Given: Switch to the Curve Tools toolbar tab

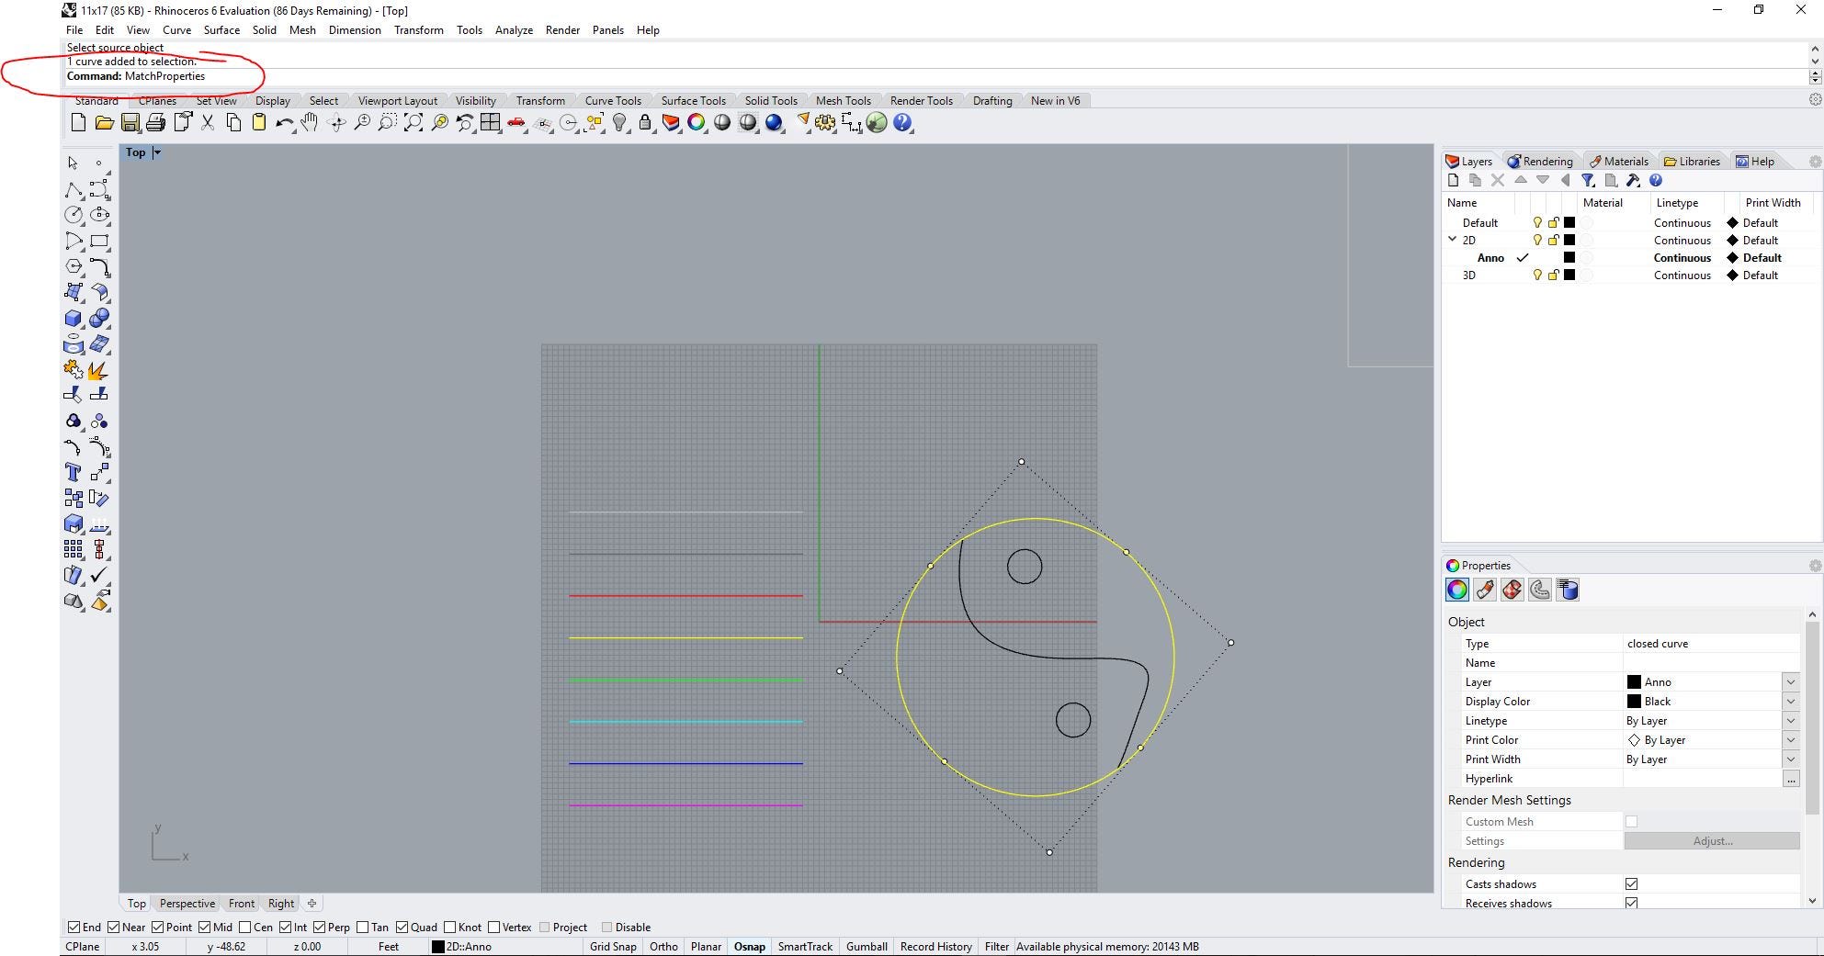Looking at the screenshot, I should click(613, 101).
